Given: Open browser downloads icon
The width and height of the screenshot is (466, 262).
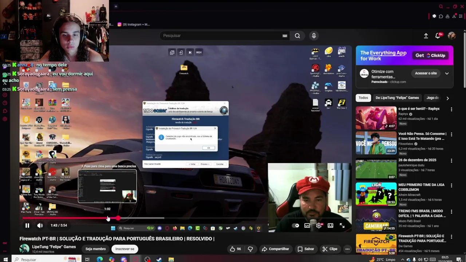Looking at the screenshot, I should click(x=454, y=16).
